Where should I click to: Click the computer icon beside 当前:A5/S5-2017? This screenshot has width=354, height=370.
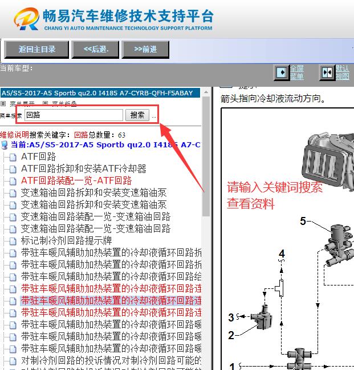coord(5,144)
